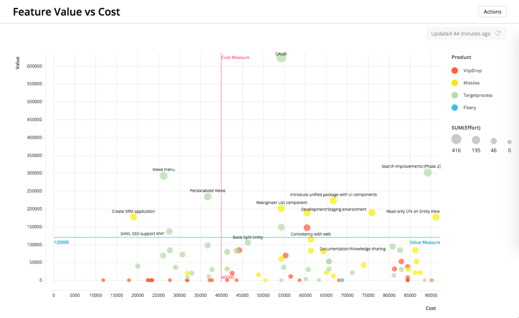Select the "Search improvements (Phase 2)" bubble
The width and height of the screenshot is (519, 318).
427,173
